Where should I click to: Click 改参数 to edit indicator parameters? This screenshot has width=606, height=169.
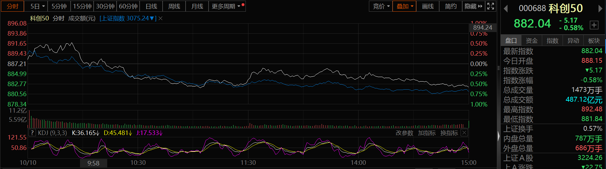click(405, 133)
